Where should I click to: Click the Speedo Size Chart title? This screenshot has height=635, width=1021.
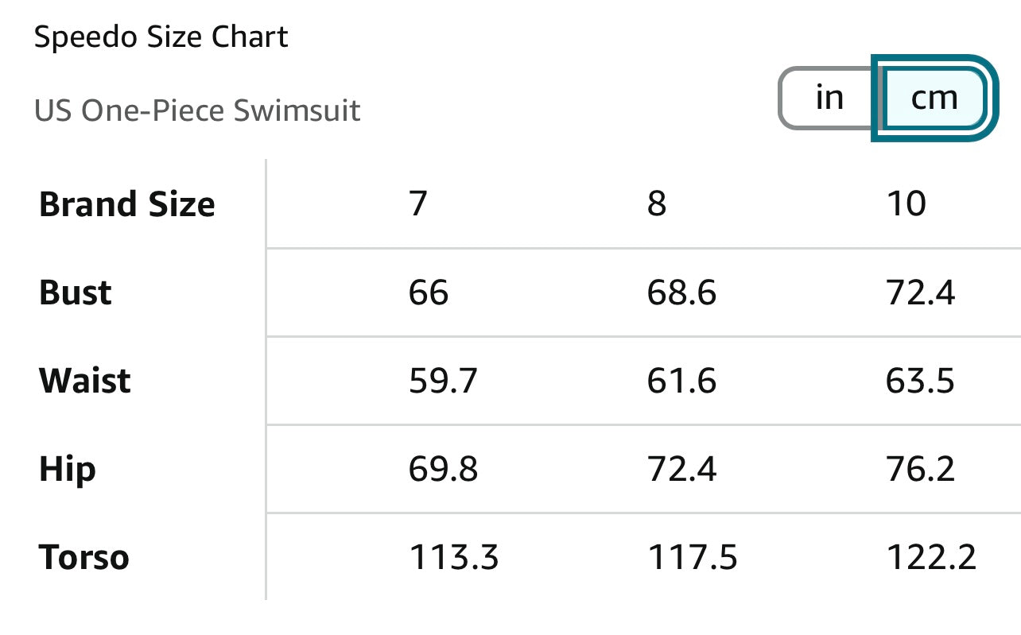161,37
